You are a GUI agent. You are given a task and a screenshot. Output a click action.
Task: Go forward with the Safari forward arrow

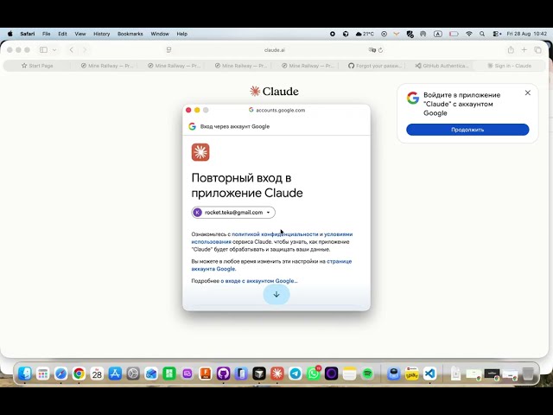(85, 50)
